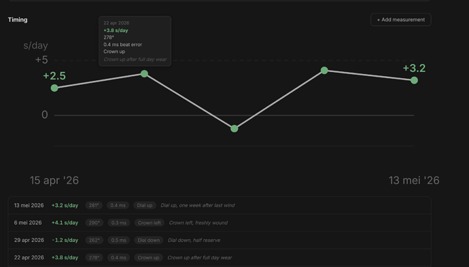
Task: Click the 0.3 ms beat error chip
Action: [119, 223]
